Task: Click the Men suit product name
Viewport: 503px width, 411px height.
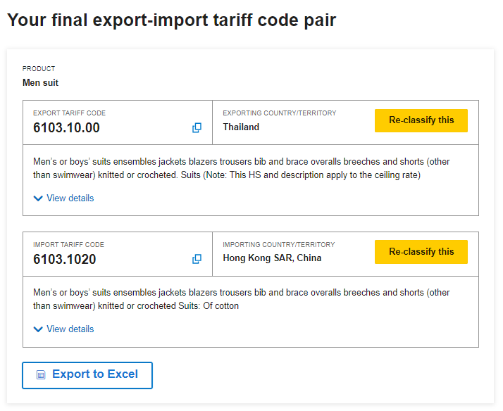Action: click(x=40, y=83)
